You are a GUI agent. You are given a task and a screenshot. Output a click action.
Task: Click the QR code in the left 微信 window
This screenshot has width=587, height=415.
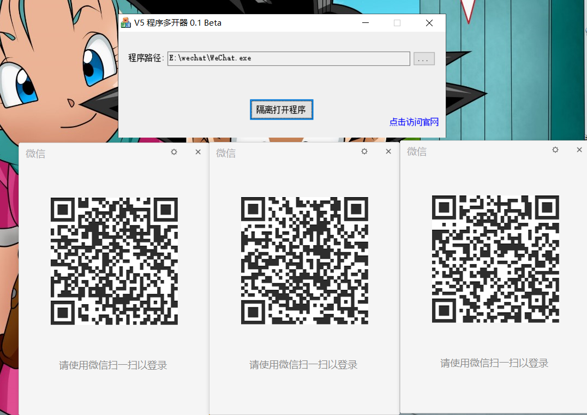tap(114, 261)
